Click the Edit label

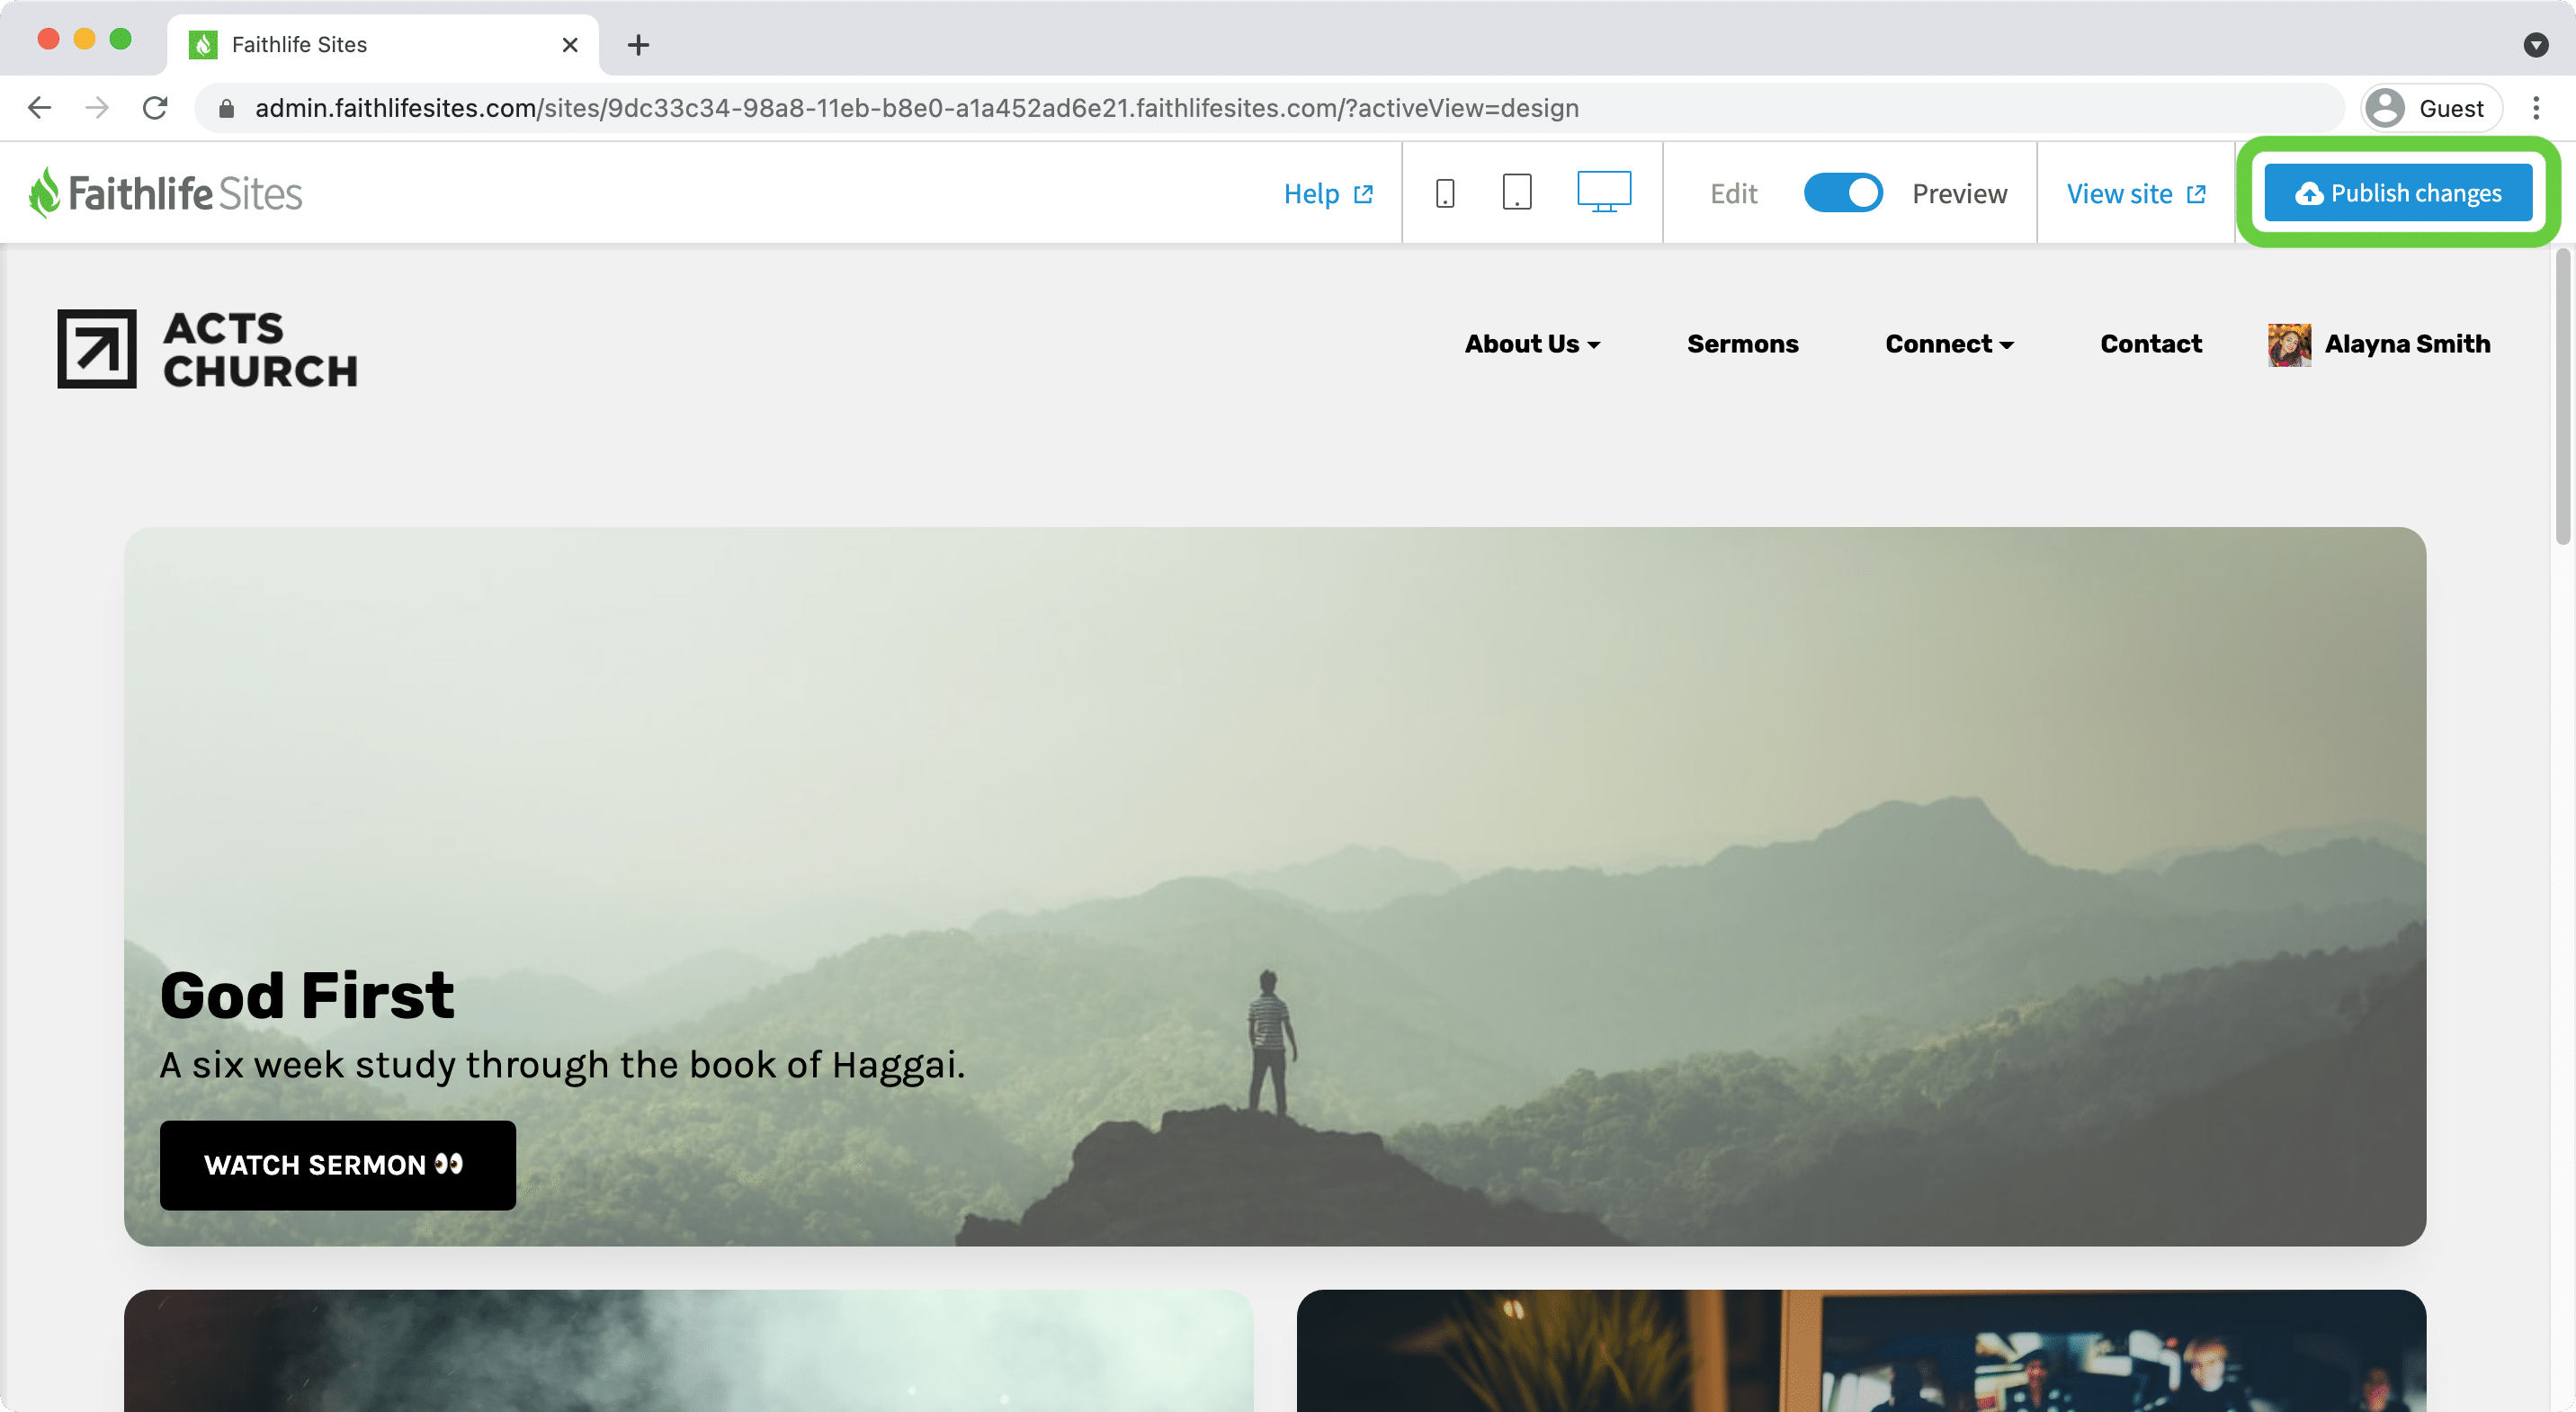click(1733, 194)
